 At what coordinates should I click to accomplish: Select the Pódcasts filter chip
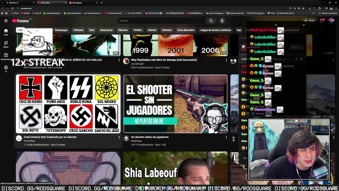pyautogui.click(x=78, y=30)
